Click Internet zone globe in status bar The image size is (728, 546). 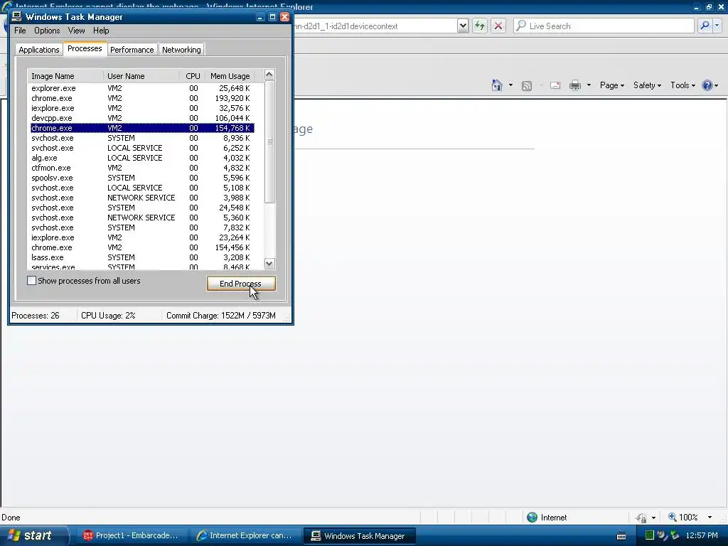click(x=532, y=518)
